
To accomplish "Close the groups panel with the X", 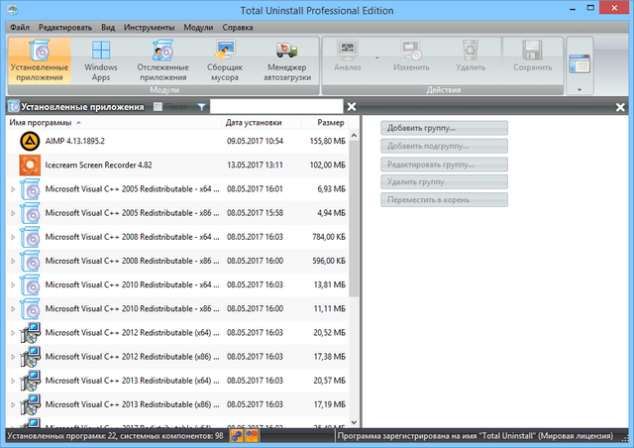I will pyautogui.click(x=620, y=107).
